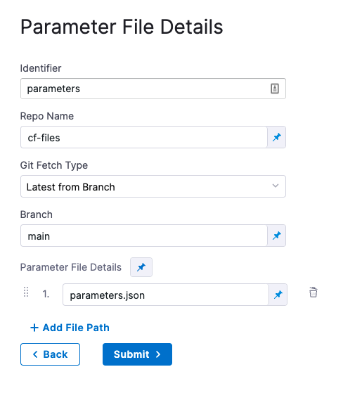
Task: Click the right chevron on Submit button
Action: pos(158,354)
